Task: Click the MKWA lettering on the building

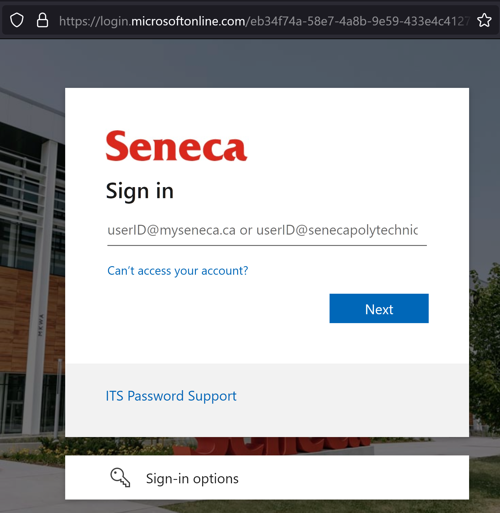Action: coord(41,325)
